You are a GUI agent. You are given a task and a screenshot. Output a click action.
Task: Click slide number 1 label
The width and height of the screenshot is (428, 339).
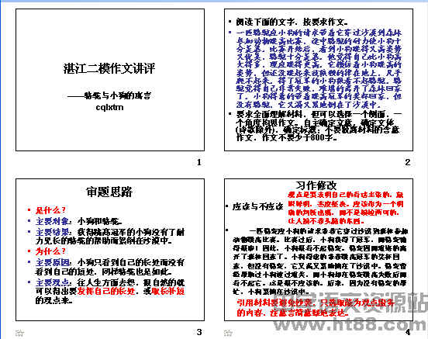(199, 162)
